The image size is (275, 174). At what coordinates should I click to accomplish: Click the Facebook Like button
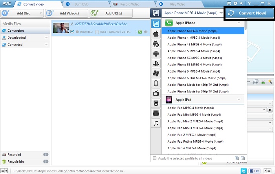[x=254, y=171]
